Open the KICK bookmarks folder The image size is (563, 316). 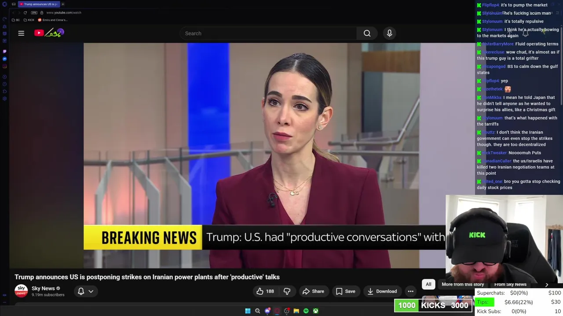(29, 20)
